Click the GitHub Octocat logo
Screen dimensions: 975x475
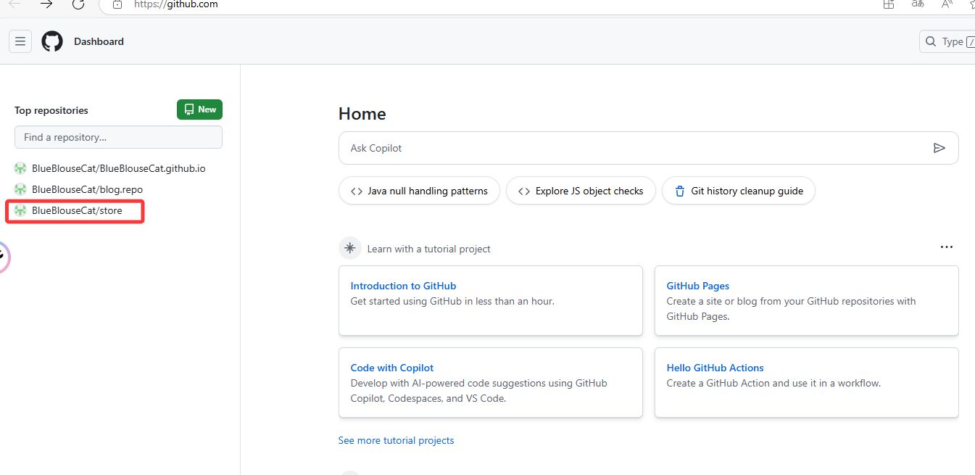coord(52,41)
